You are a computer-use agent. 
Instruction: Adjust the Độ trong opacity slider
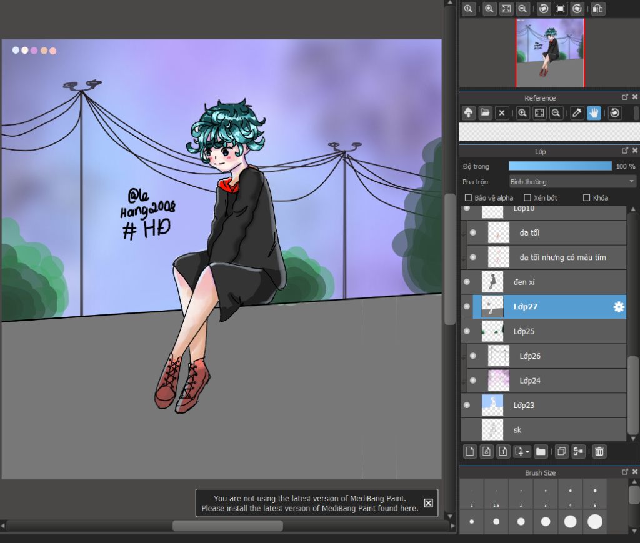pyautogui.click(x=560, y=166)
